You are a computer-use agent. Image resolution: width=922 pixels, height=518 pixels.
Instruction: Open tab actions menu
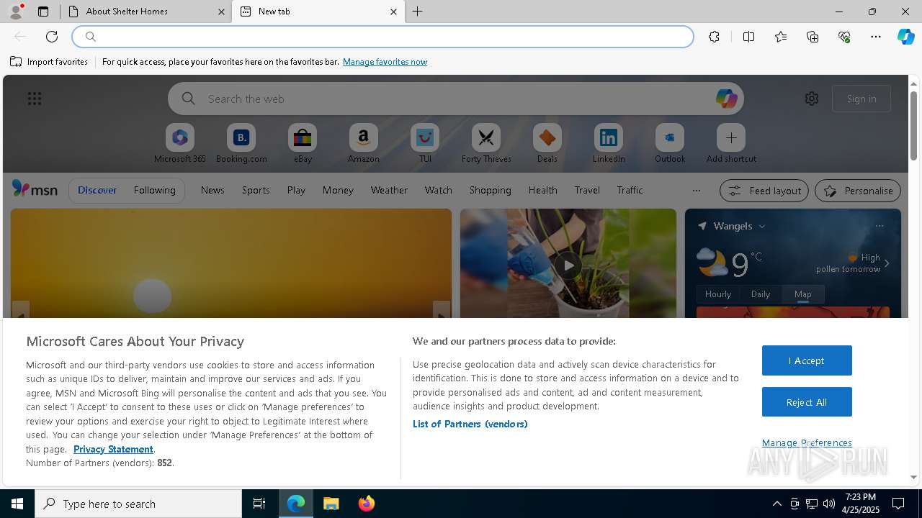(43, 12)
